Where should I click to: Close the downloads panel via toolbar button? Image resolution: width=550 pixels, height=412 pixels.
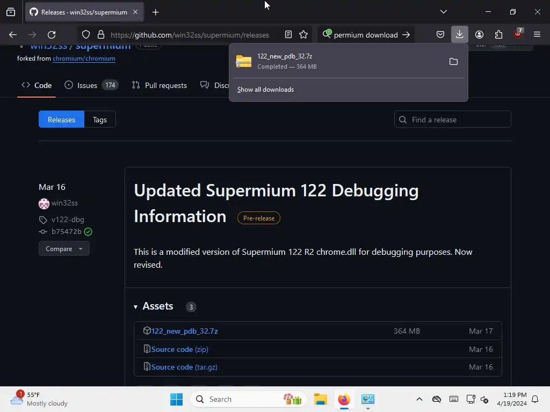click(460, 34)
